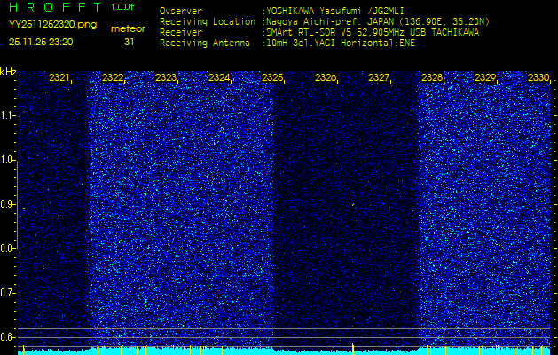This screenshot has width=558, height=355.
Task: Click the 2324 time marker
Action: (219, 77)
